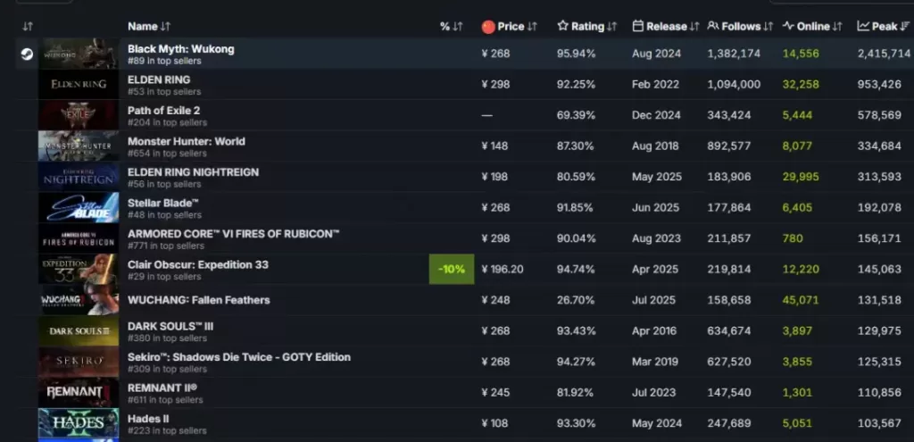Open DARK SOULS III thumbnail

tap(79, 331)
